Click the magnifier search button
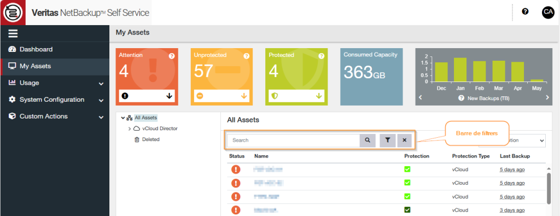 pyautogui.click(x=367, y=141)
